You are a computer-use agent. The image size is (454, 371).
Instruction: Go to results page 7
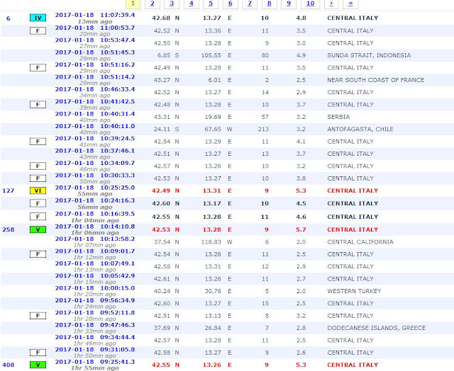[250, 4]
